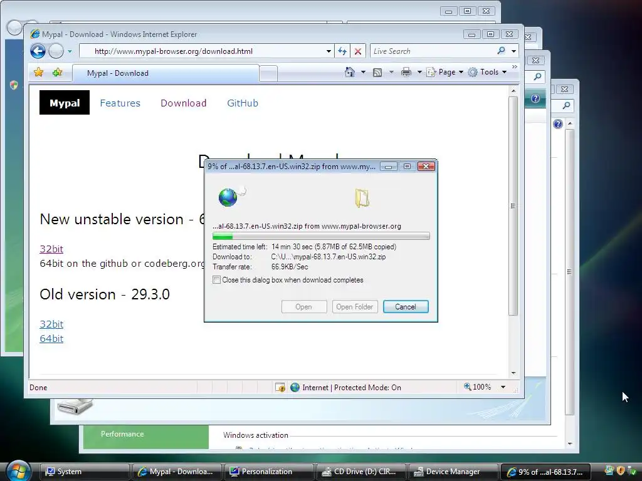Screen dimensions: 642x481
Task: Click the Home page icon
Action: 350,72
